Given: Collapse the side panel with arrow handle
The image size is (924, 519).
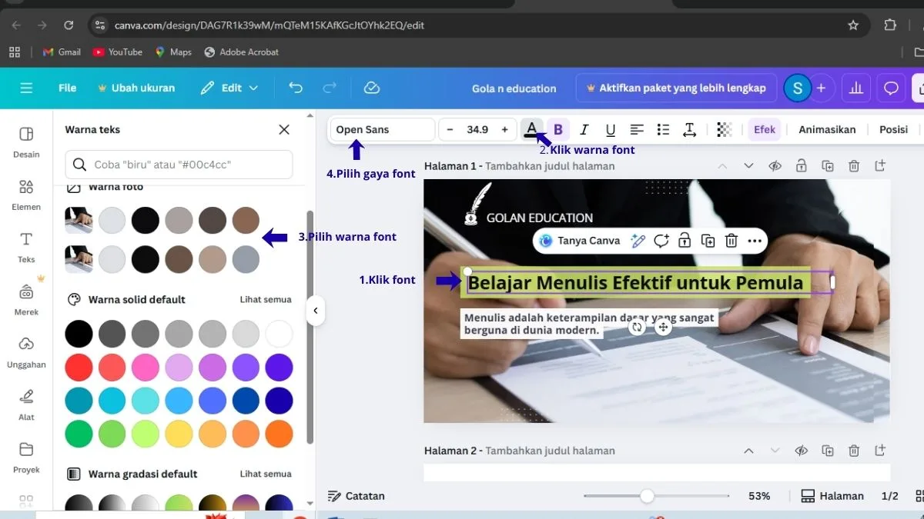Looking at the screenshot, I should pyautogui.click(x=315, y=311).
